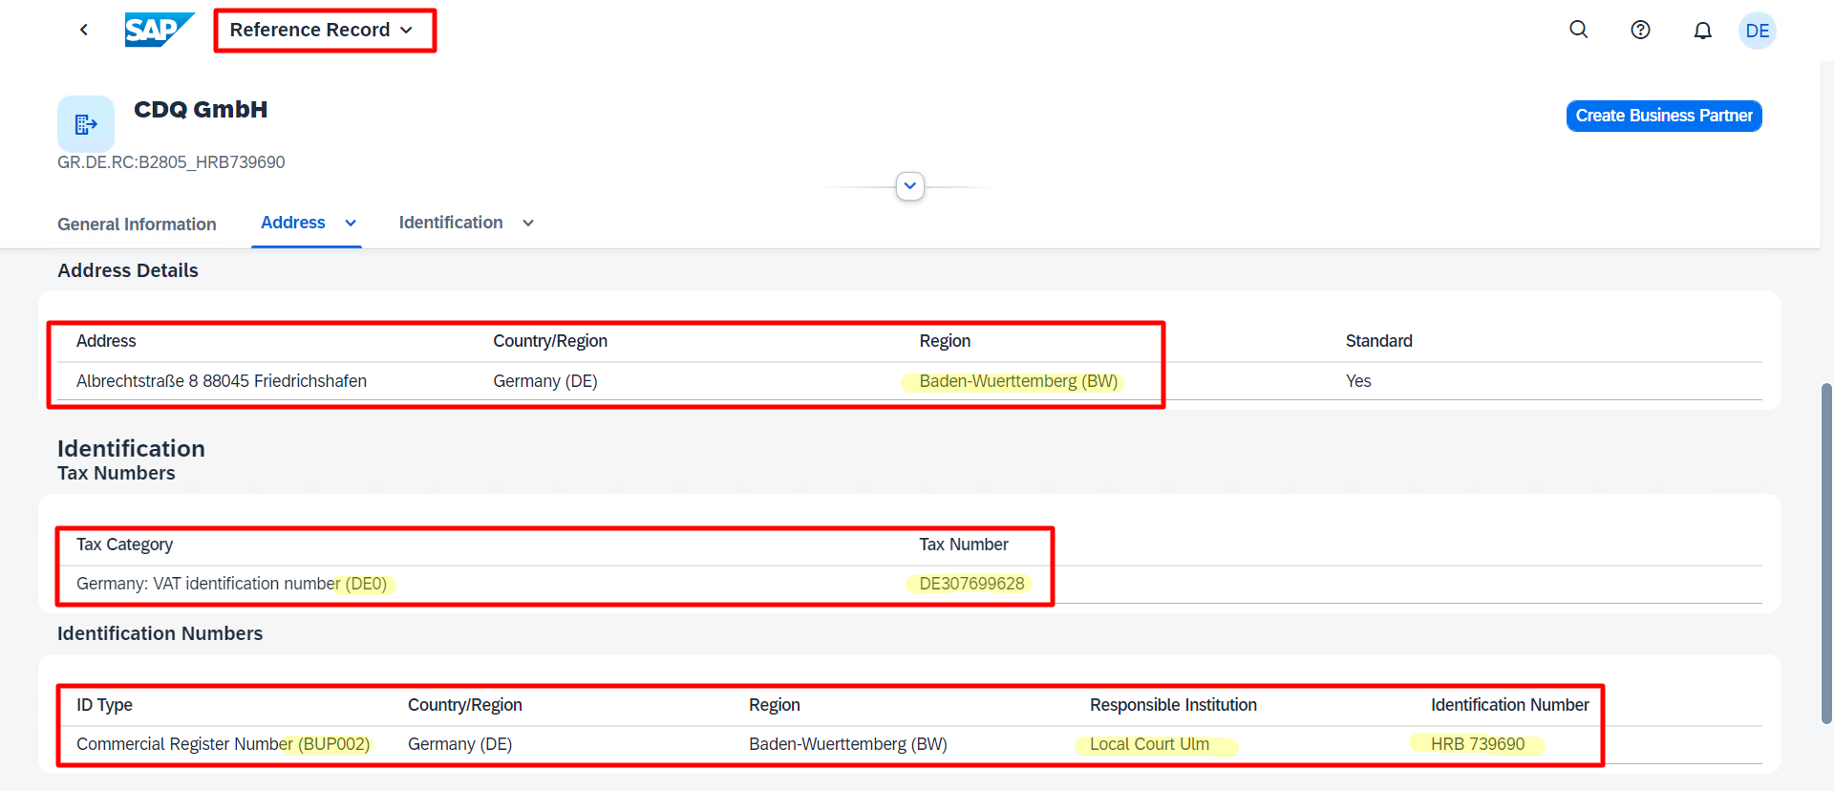Image resolution: width=1834 pixels, height=791 pixels.
Task: Click Baden-Wuerttemberg (BW) in Identification Numbers row
Action: pos(848,744)
